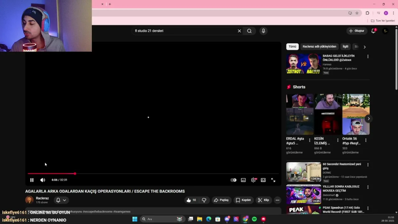
Task: Clear the search box with the X
Action: [239, 31]
